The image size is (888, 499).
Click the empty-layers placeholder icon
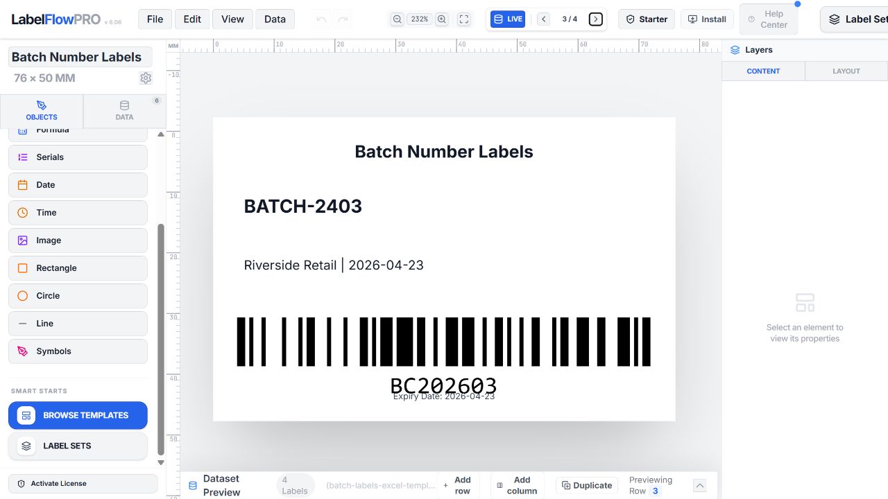coord(805,302)
